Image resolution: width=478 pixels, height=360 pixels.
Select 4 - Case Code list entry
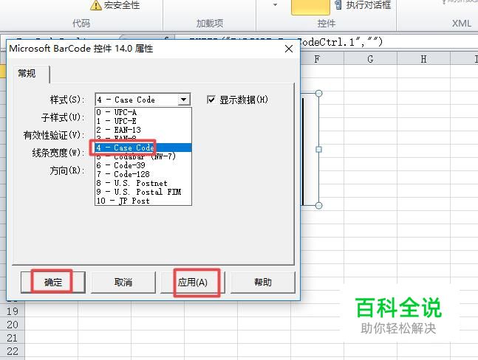pyautogui.click(x=143, y=148)
